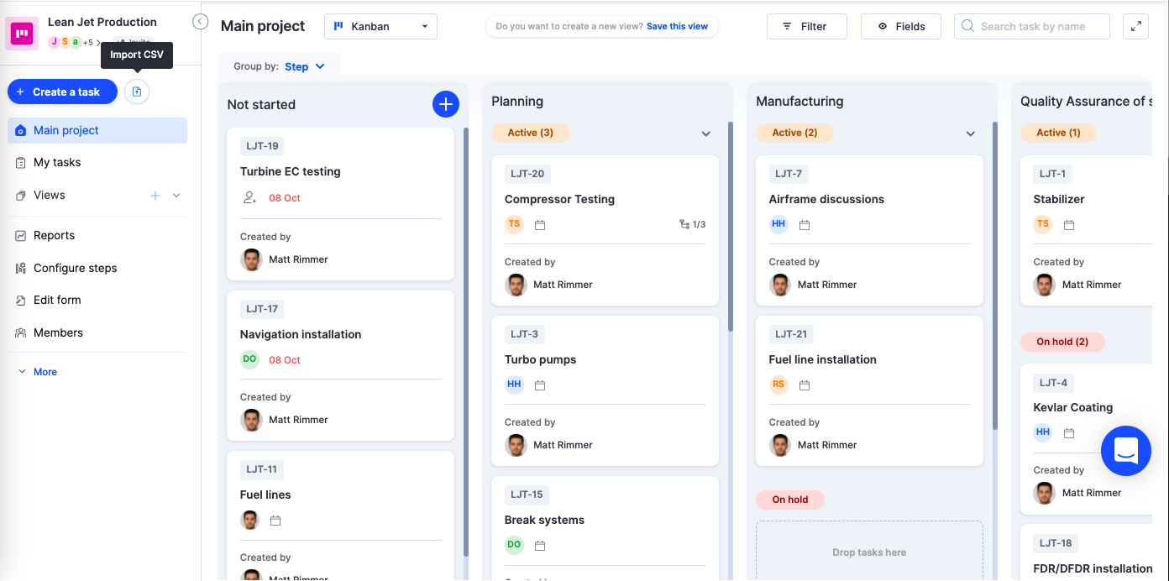Click calendar icon on Break systems card

[x=540, y=546]
